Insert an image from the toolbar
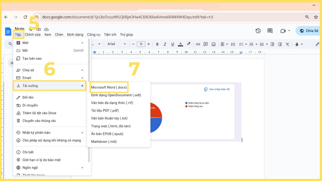 click(x=214, y=44)
